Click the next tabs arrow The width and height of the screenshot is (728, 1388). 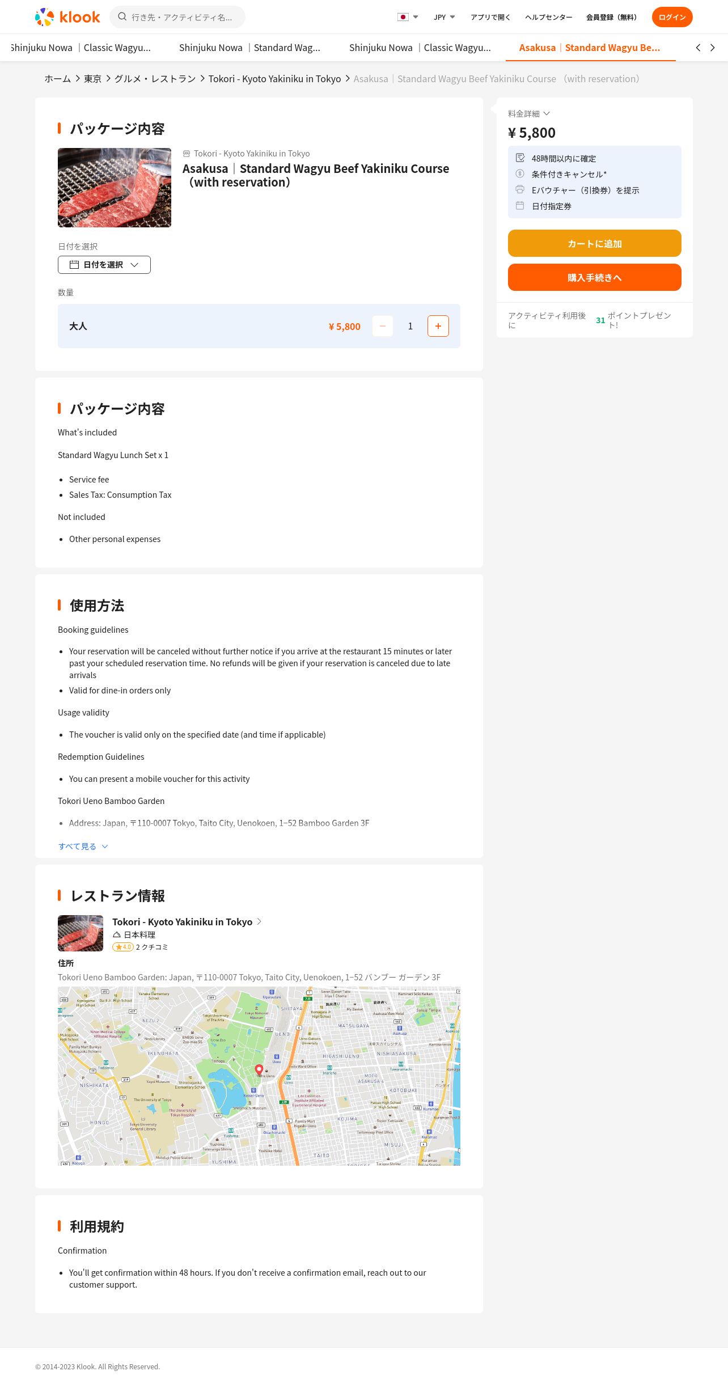[x=713, y=48]
